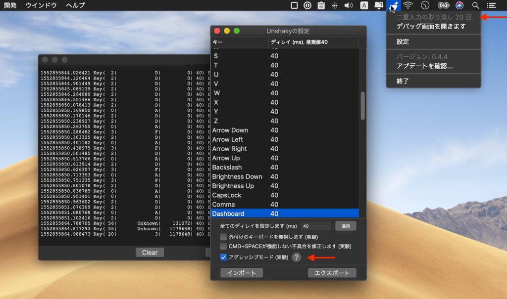Open Spotlight search magnifier icon
The width and height of the screenshot is (507, 299).
click(476, 5)
